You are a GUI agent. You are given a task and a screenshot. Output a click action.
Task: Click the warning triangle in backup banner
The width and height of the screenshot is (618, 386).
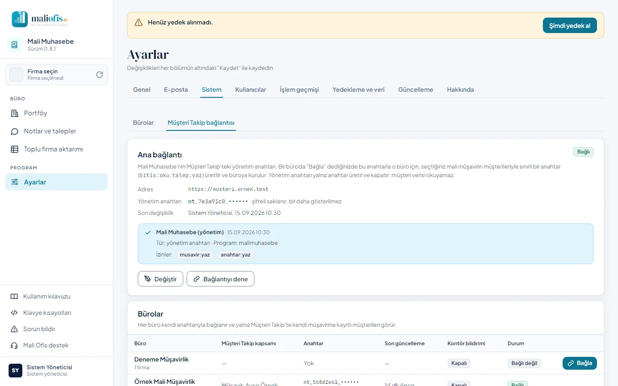139,22
